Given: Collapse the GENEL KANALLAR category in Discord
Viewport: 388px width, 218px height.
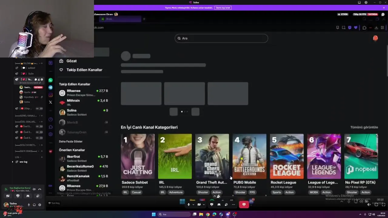Looking at the screenshot, I should pos(28,116).
